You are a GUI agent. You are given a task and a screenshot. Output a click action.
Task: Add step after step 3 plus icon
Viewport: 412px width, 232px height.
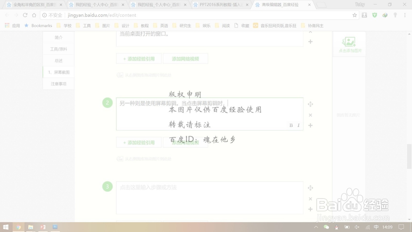point(310,209)
